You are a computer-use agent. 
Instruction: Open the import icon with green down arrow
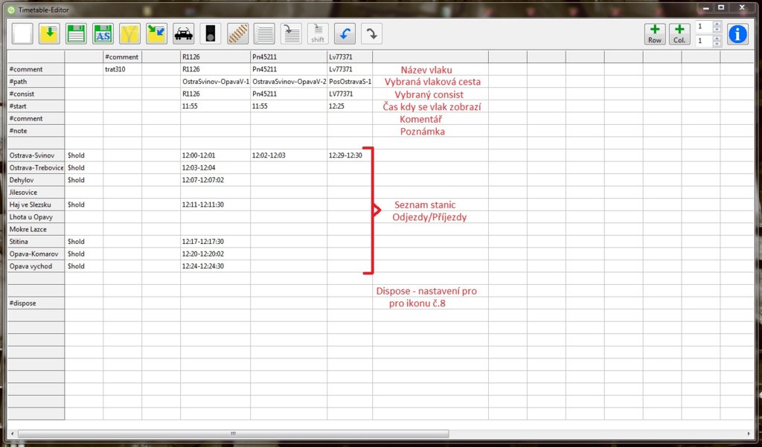click(49, 33)
